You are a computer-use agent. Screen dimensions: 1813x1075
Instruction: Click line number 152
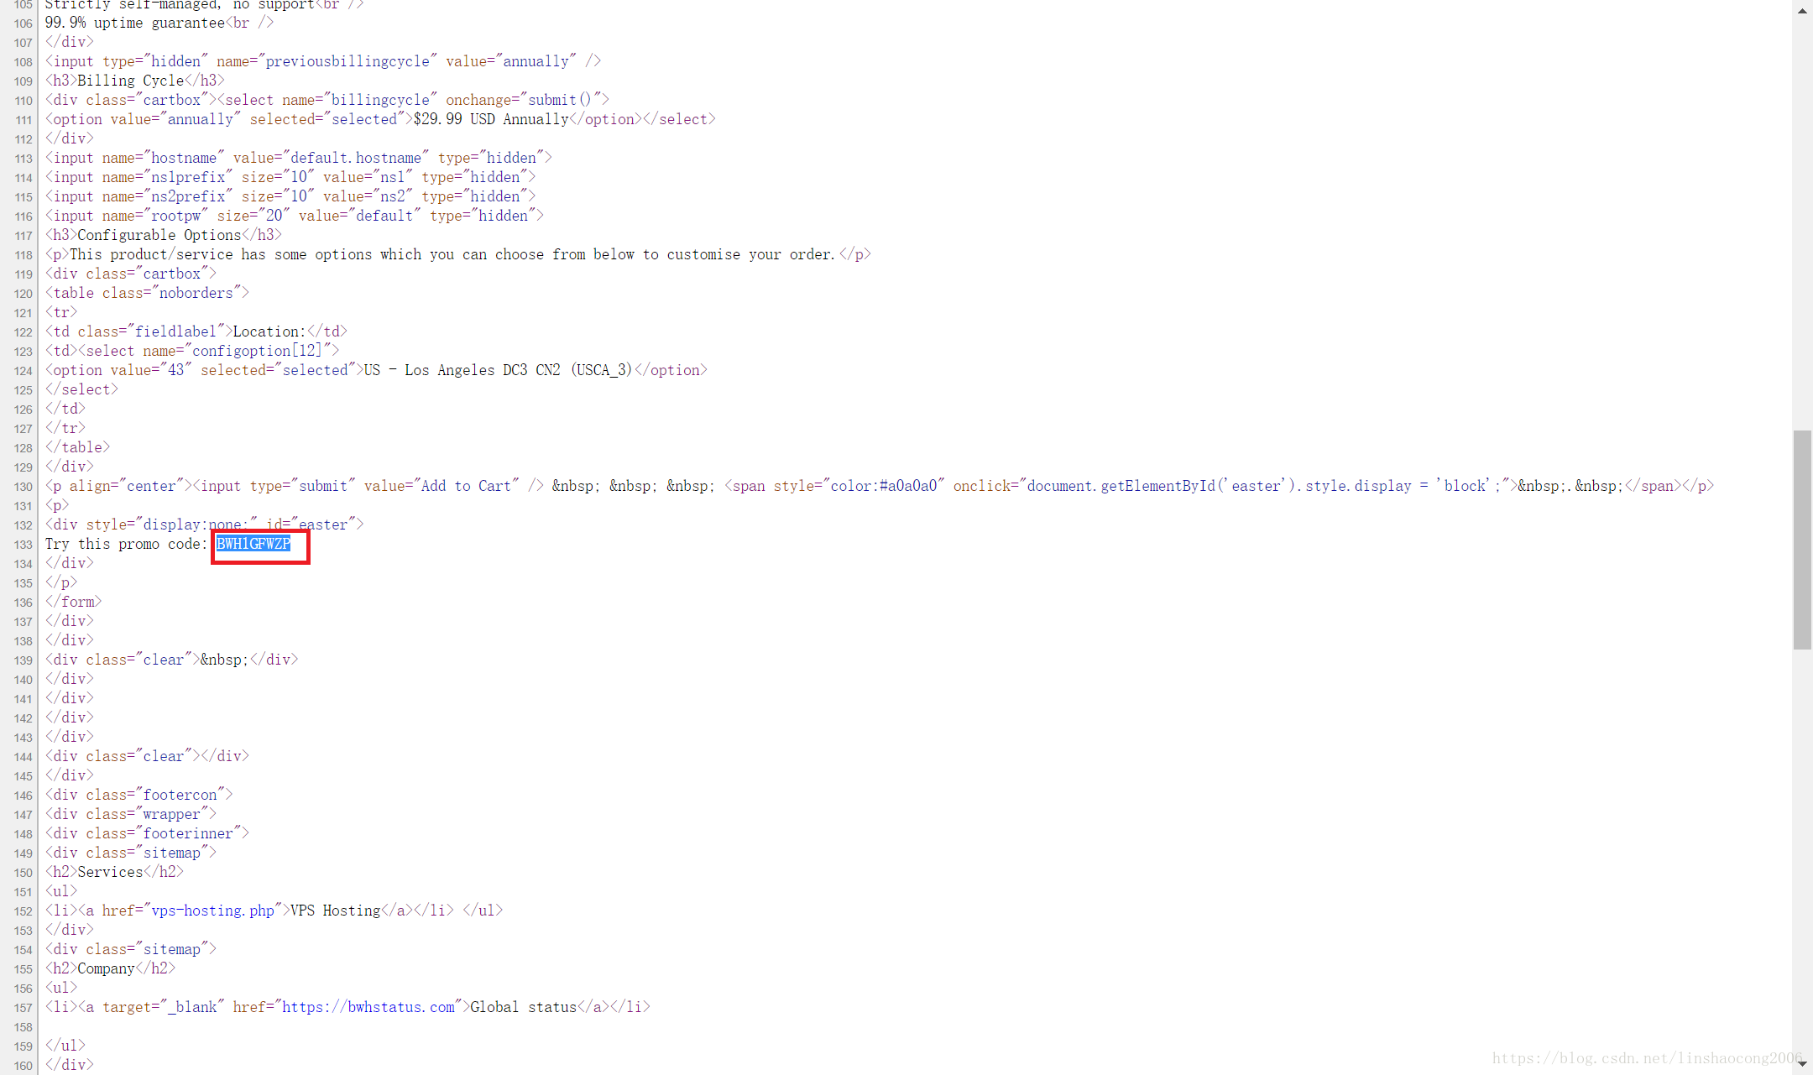coord(23,911)
